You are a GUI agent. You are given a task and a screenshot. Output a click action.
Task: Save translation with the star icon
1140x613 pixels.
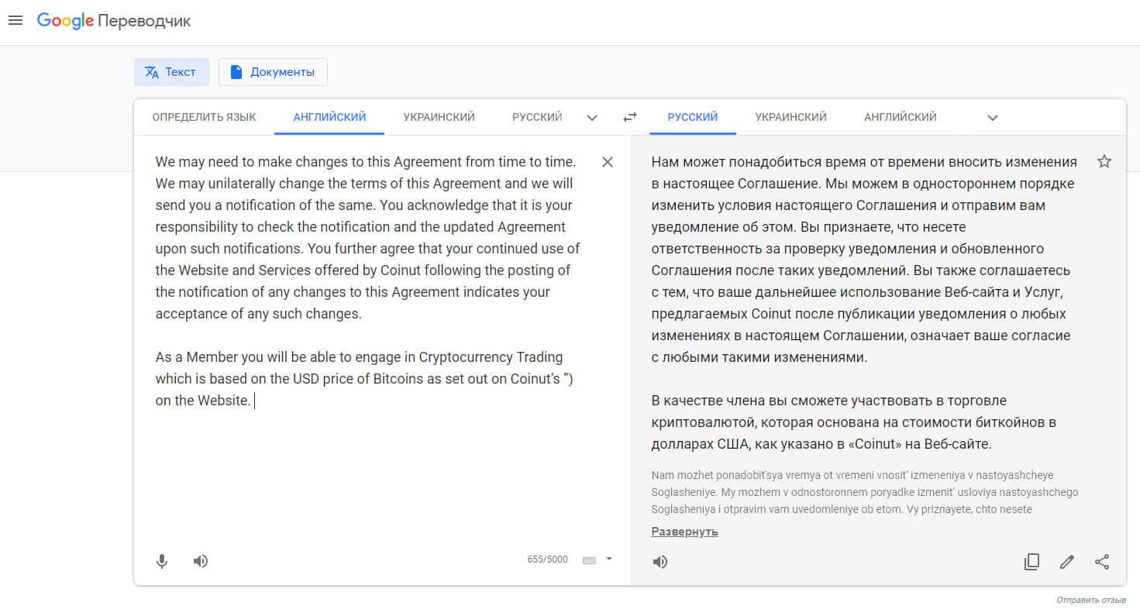pos(1104,162)
